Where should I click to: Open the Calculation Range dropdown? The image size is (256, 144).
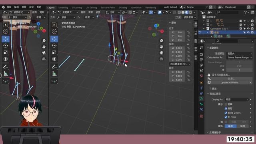[x=239, y=58]
